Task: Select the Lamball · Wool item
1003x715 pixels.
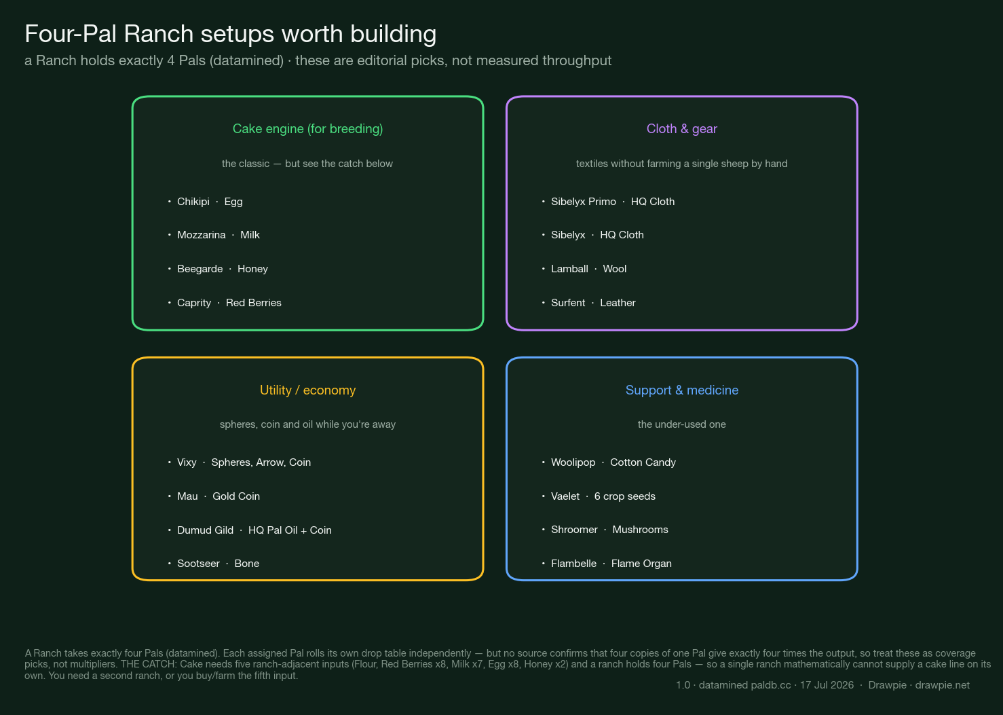Action: pyautogui.click(x=584, y=269)
